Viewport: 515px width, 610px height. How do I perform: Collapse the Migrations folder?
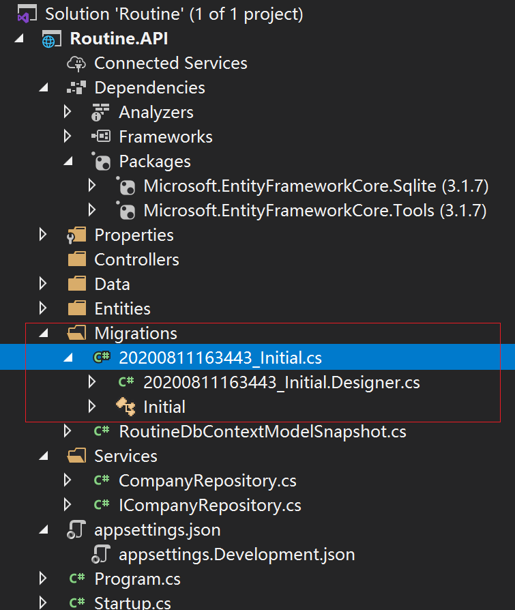click(44, 334)
